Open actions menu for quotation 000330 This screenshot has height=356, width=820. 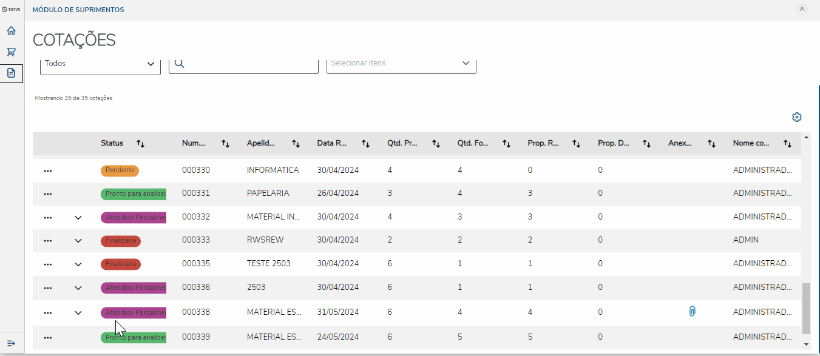tap(48, 170)
